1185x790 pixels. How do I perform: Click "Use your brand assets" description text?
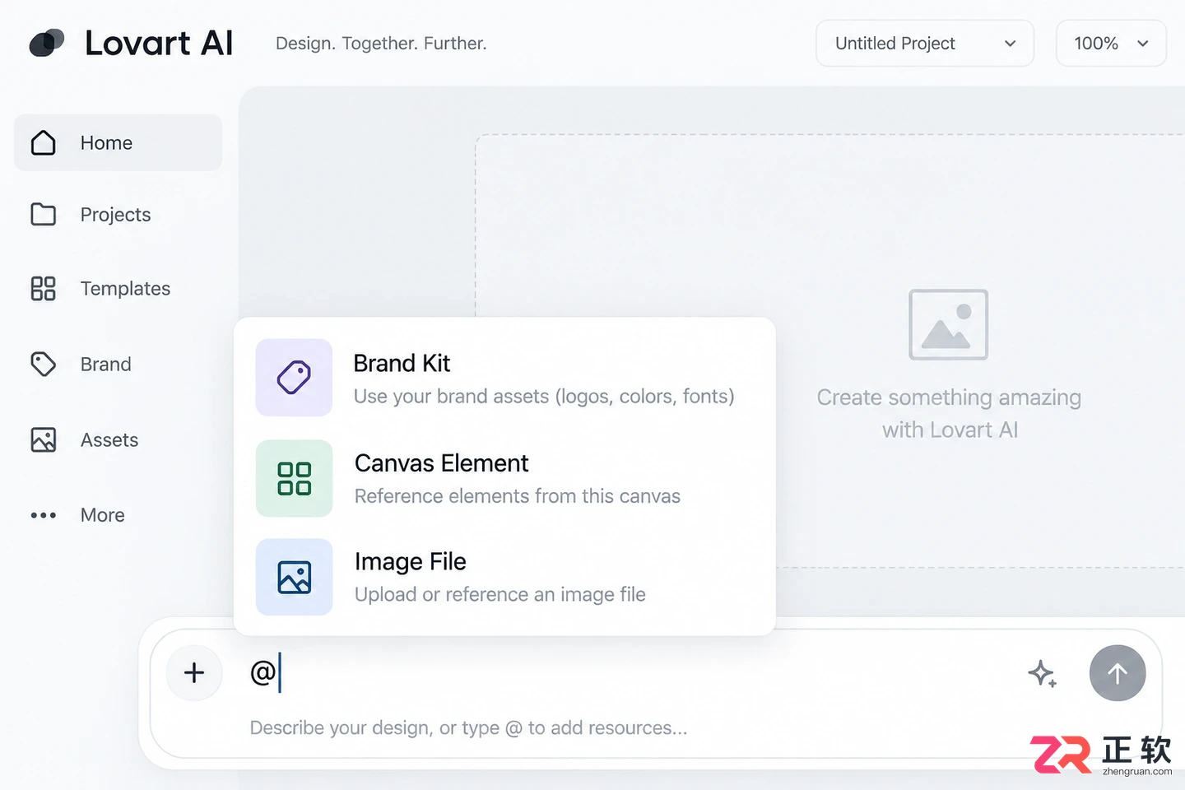click(x=544, y=397)
